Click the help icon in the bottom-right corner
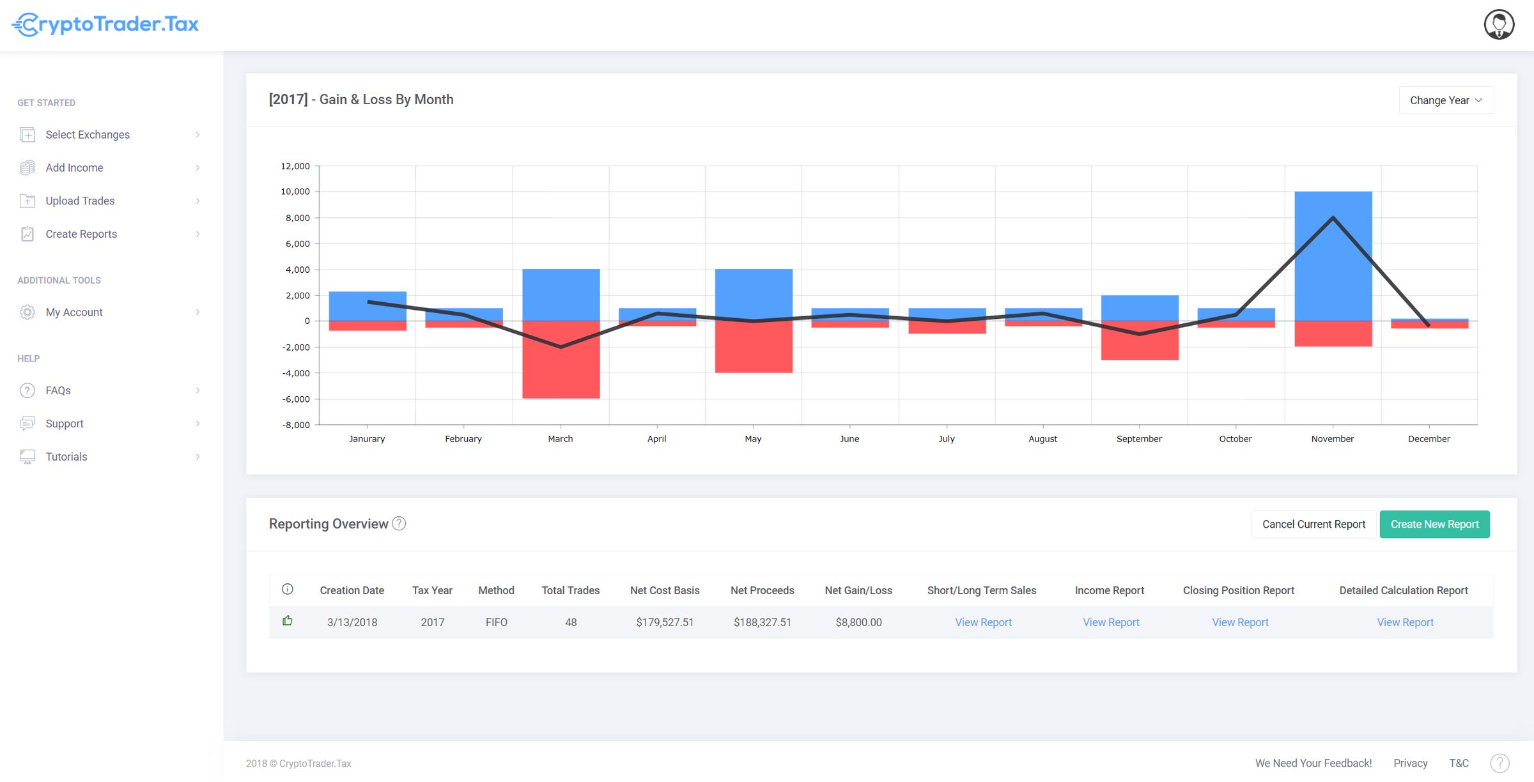This screenshot has width=1534, height=782. 1499,762
